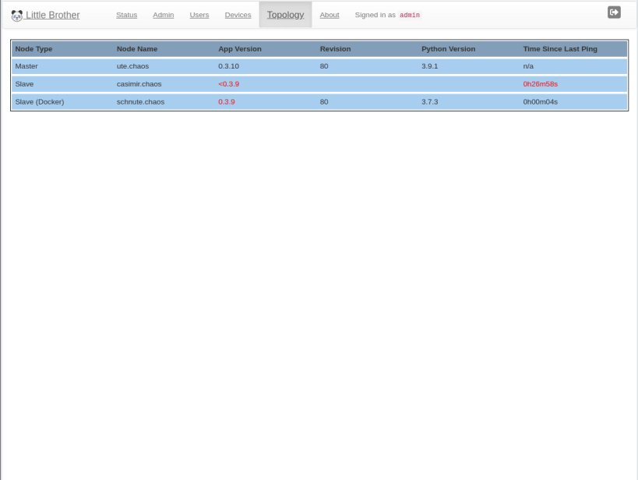The height and width of the screenshot is (480, 638).
Task: Select the Topology tab
Action: 285,15
